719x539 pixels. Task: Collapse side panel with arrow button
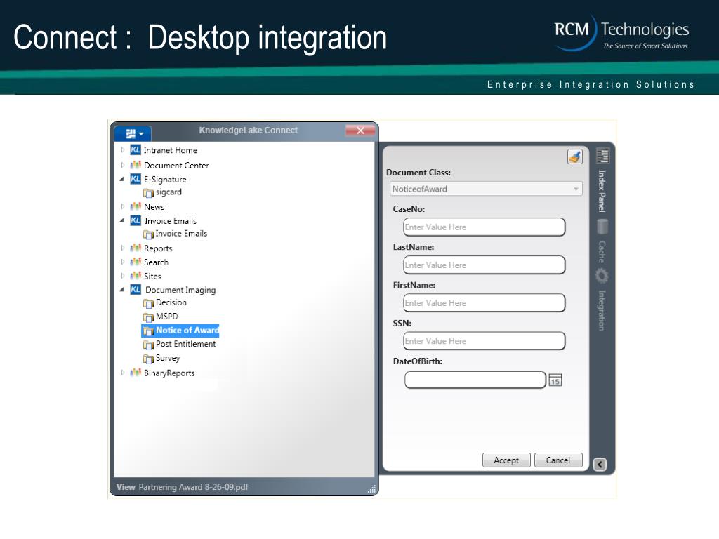[600, 465]
